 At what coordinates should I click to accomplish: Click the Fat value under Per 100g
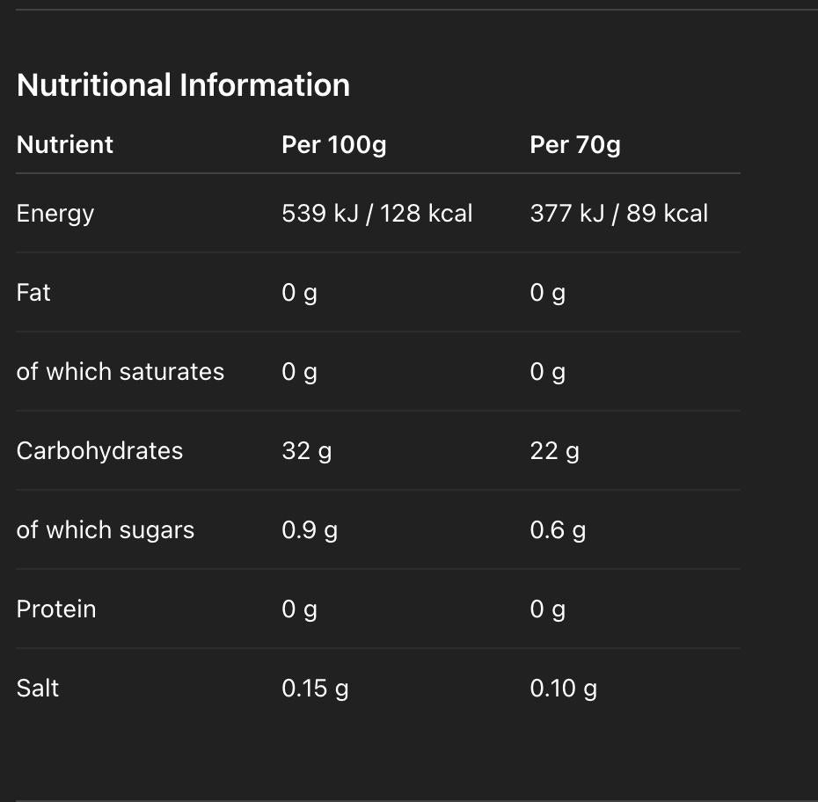[x=299, y=293]
